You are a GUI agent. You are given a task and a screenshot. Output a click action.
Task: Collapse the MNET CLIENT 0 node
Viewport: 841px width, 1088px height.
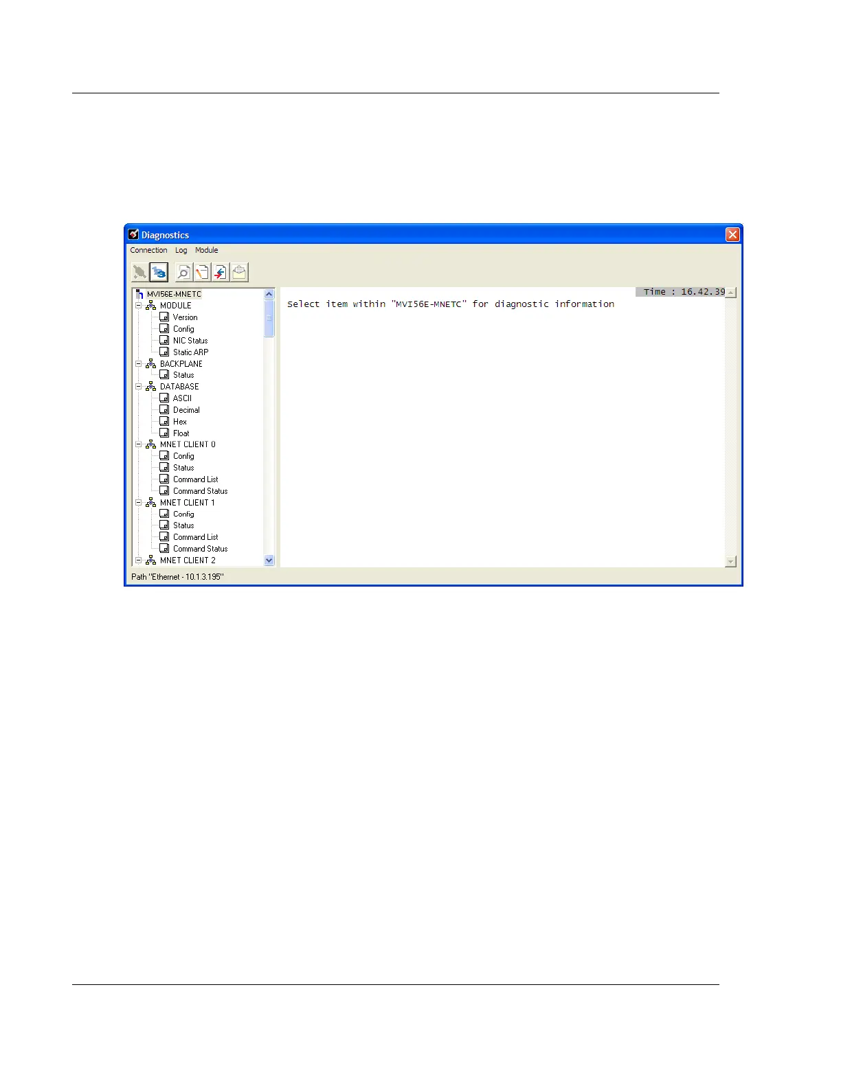(138, 444)
